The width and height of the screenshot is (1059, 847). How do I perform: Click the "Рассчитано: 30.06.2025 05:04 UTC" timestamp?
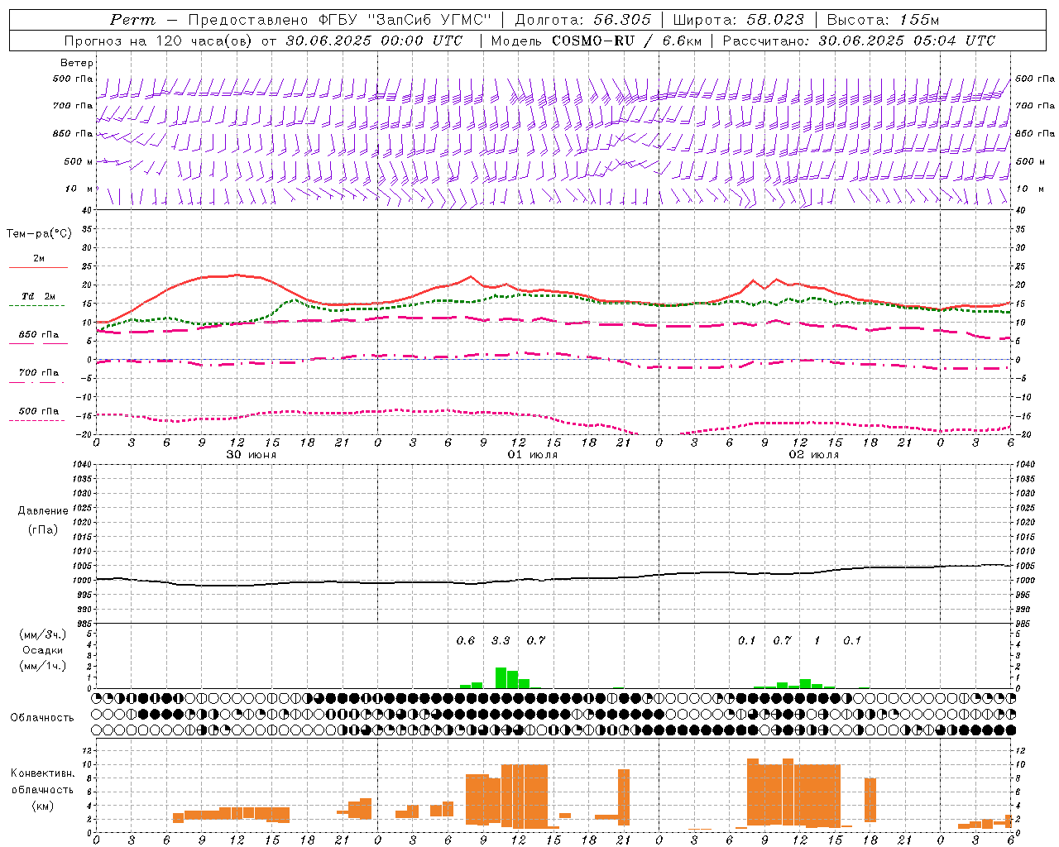859,41
